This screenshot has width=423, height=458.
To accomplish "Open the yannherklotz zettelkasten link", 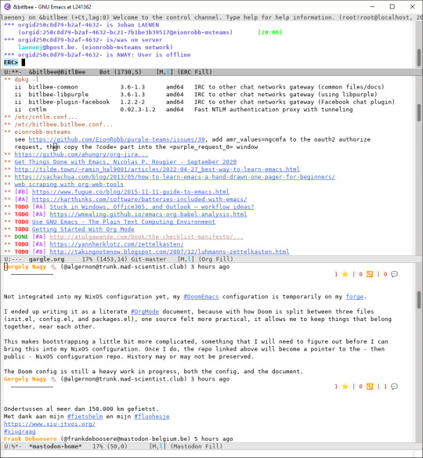I will click(117, 244).
